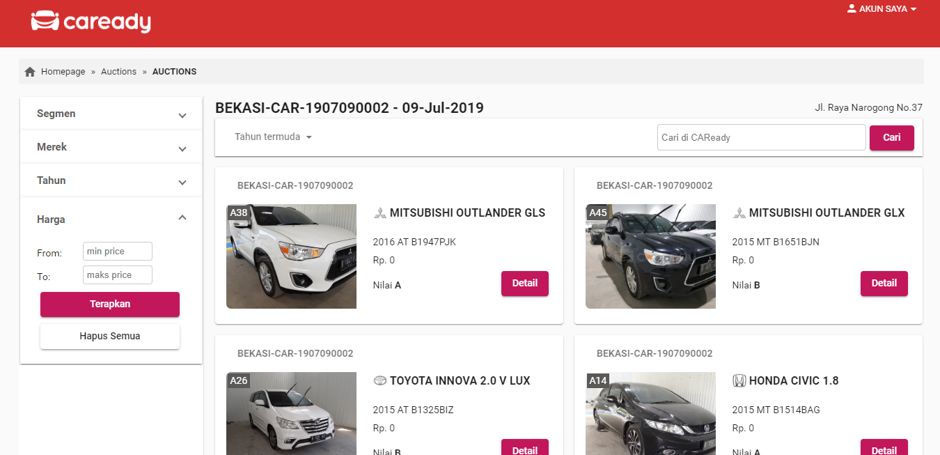The width and height of the screenshot is (940, 455).
Task: Click HONDA CIVIC 1.8 title
Action: pos(794,381)
